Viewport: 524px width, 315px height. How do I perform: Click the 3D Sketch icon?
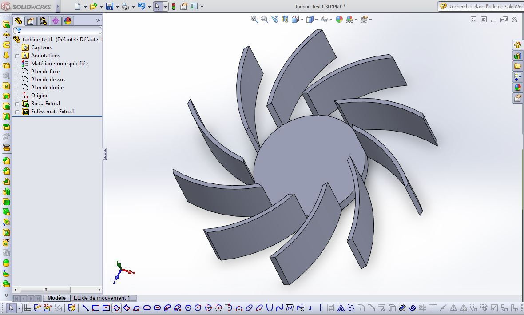coord(48,307)
